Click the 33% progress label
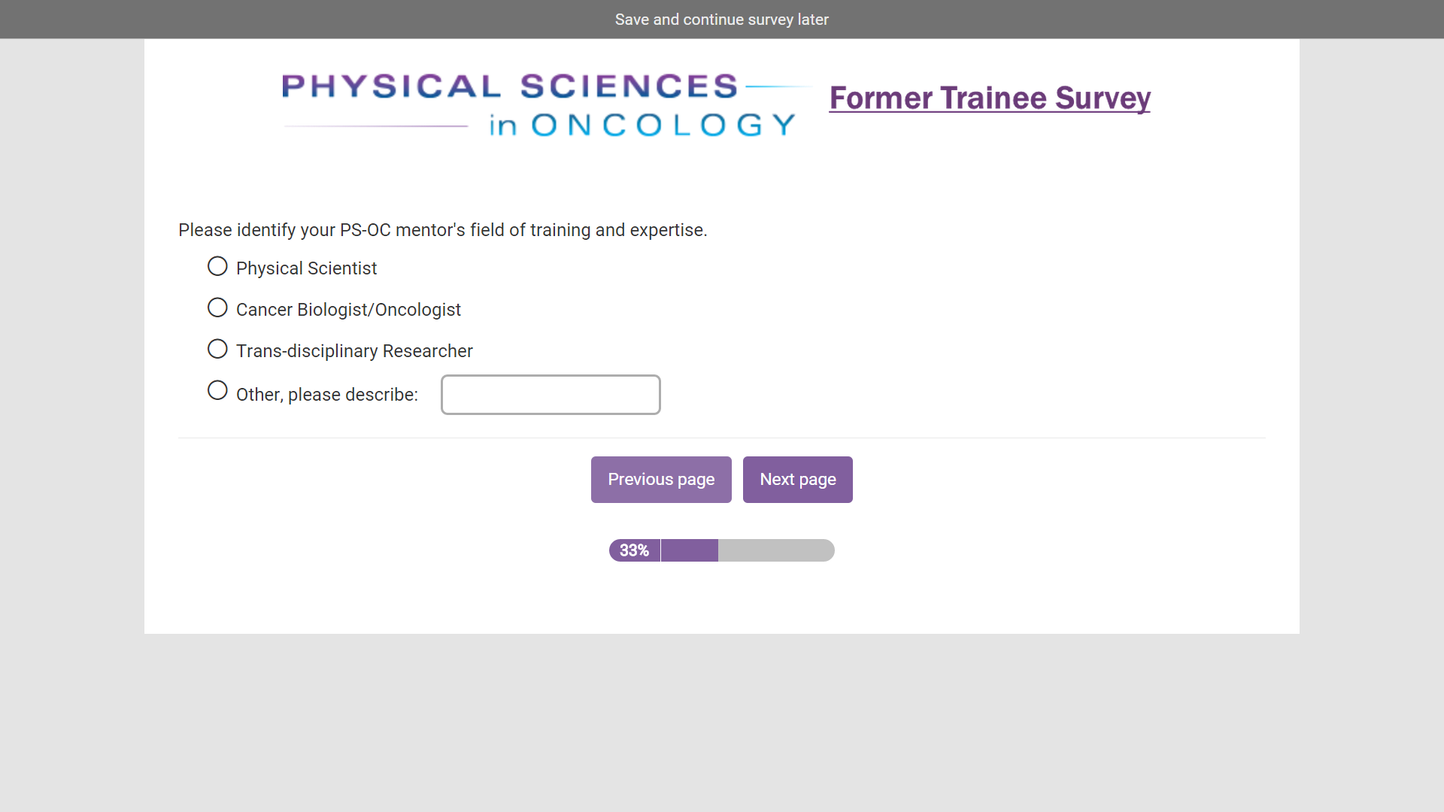Image resolution: width=1444 pixels, height=812 pixels. (x=634, y=550)
